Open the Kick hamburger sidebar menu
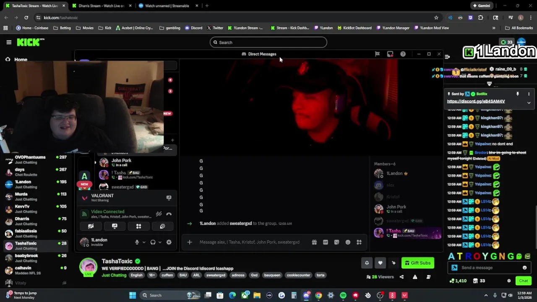Screen dimensions: 537x302 click(9, 42)
